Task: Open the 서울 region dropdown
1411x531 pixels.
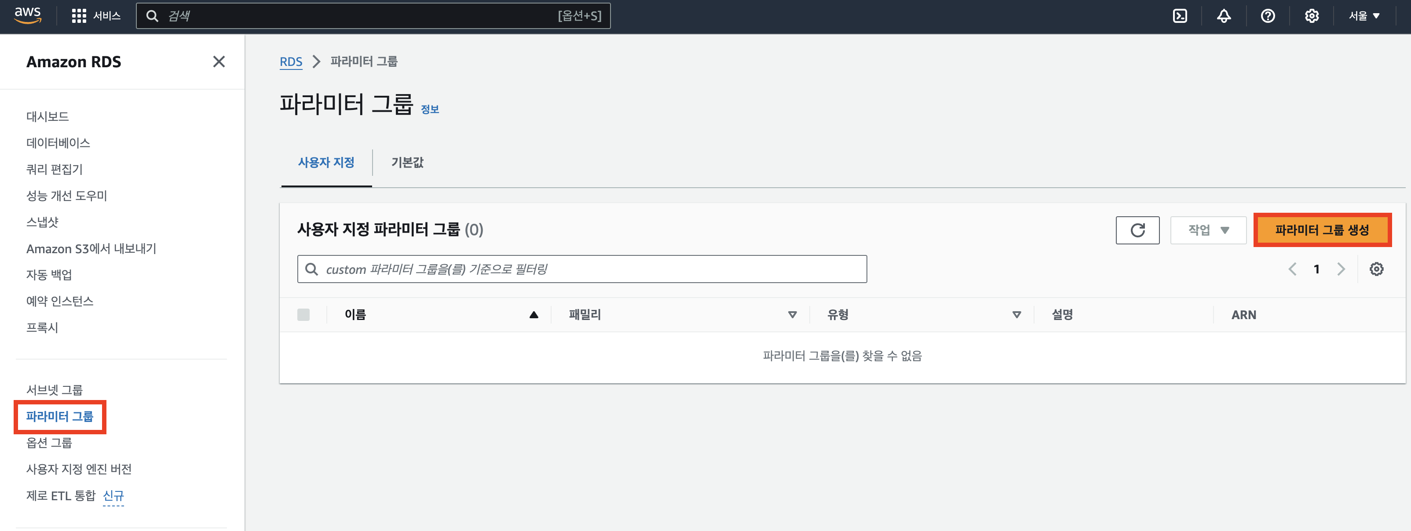Action: point(1364,16)
